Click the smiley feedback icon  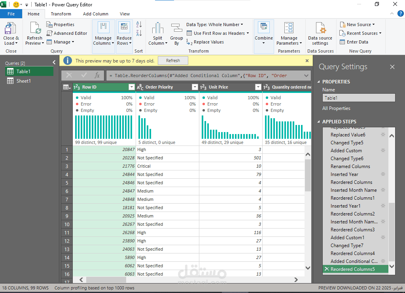[16, 5]
